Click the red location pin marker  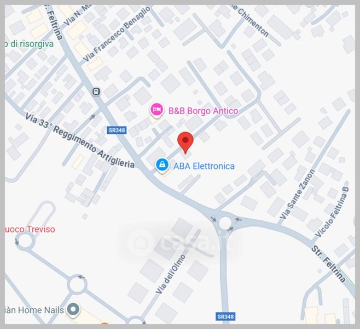coord(185,142)
